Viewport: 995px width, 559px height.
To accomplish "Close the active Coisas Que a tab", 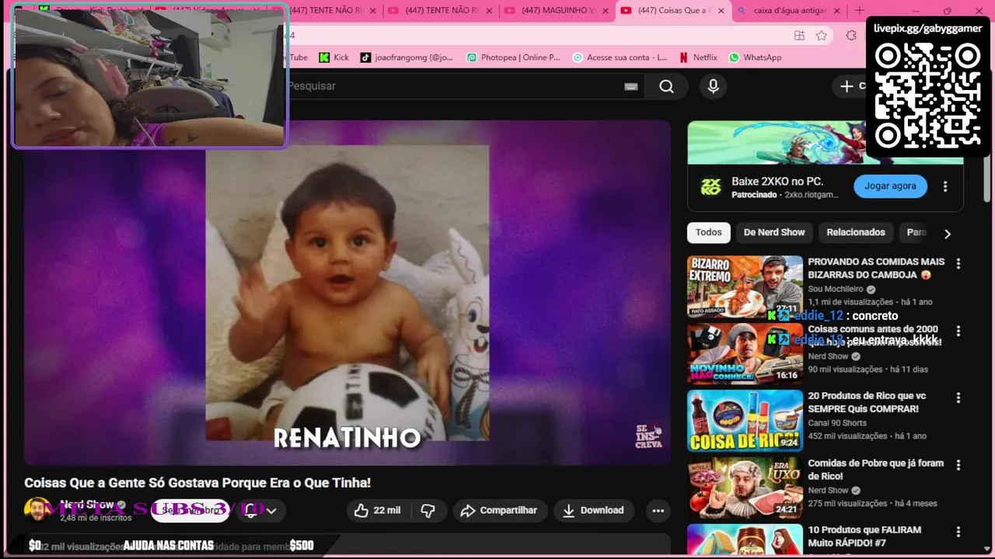I will pos(721,11).
